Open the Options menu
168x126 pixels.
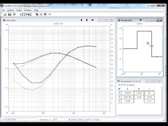point(10,10)
